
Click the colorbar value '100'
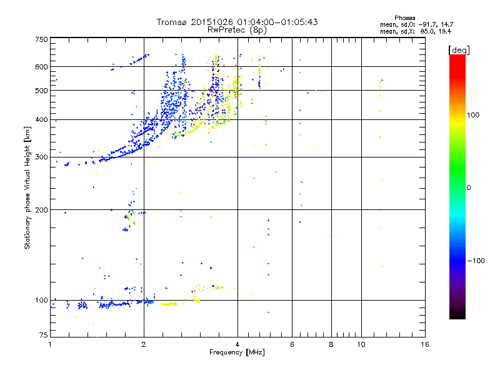pyautogui.click(x=473, y=115)
